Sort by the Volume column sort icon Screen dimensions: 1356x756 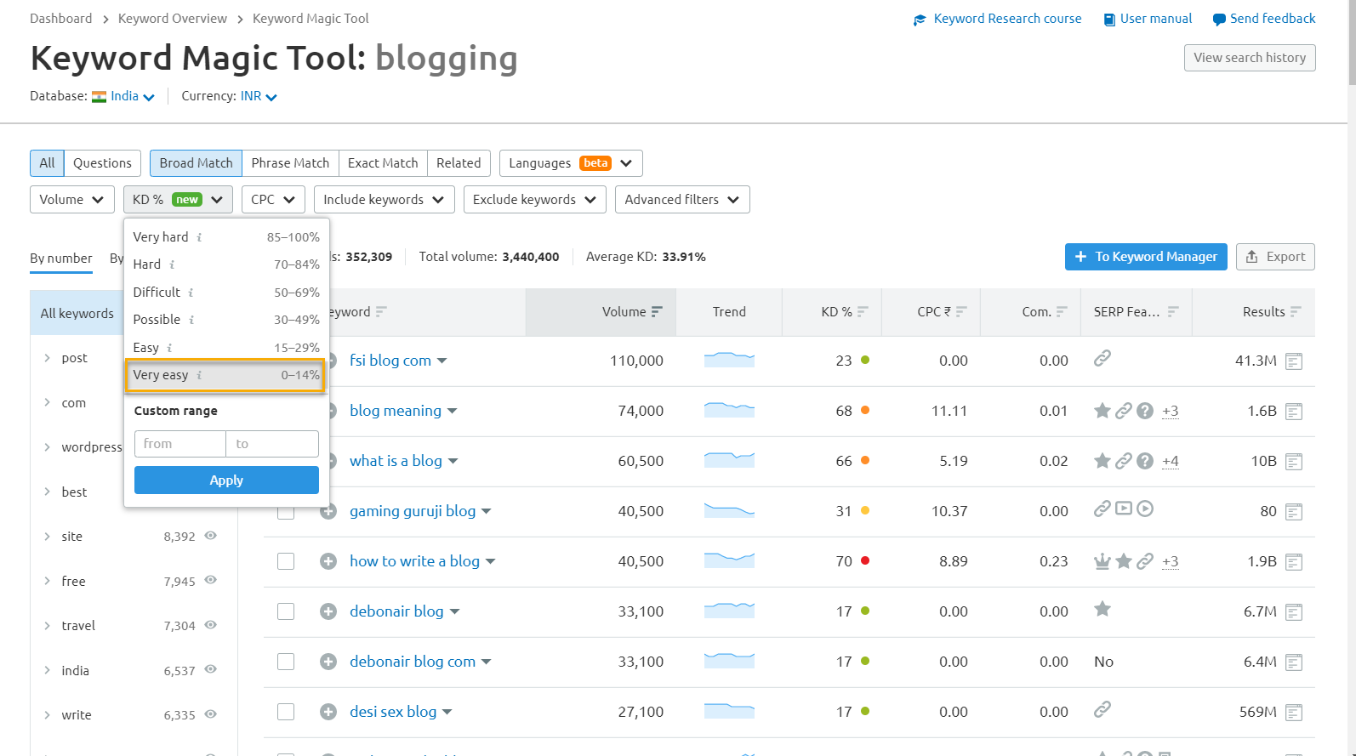(657, 312)
